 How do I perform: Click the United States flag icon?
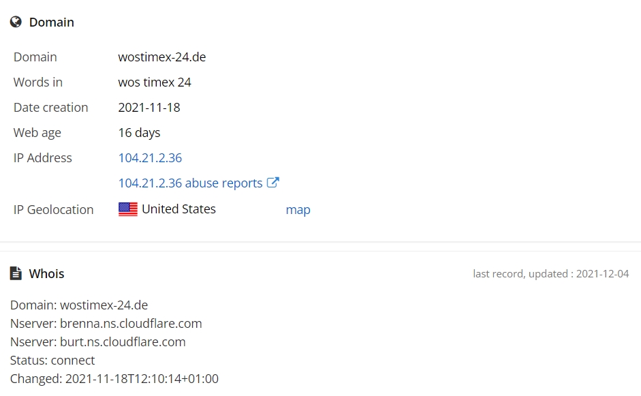[x=128, y=209]
